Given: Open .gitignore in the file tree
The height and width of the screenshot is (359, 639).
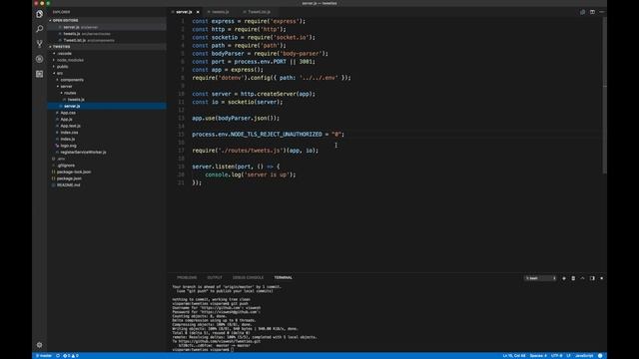Looking at the screenshot, I should 66,166.
